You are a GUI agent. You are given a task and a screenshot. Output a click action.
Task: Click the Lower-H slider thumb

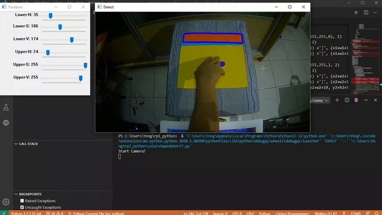(50, 16)
